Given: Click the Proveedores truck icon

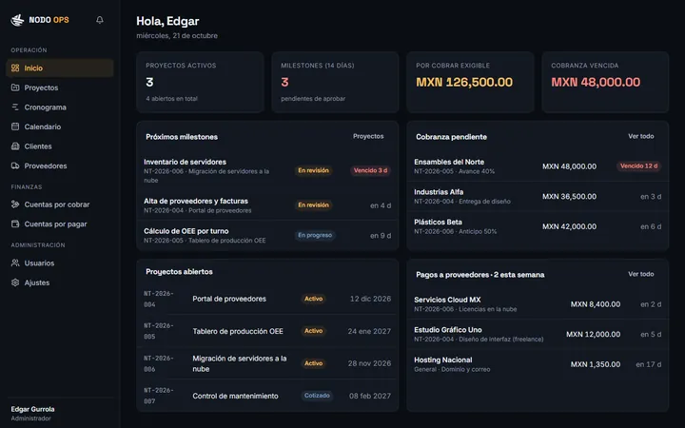Looking at the screenshot, I should (15, 165).
